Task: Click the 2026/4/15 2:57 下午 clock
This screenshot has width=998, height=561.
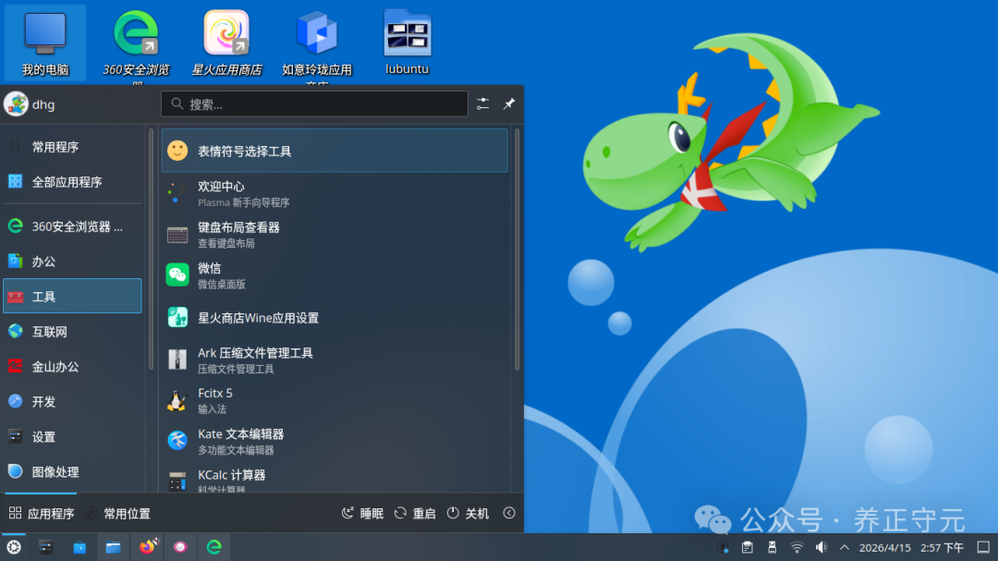Action: pos(911,548)
